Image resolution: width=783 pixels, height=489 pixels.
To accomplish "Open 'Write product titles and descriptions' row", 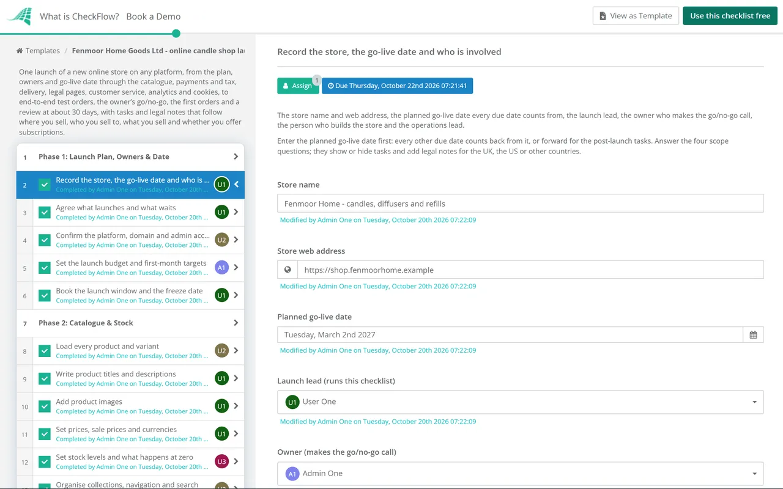I will 130,378.
